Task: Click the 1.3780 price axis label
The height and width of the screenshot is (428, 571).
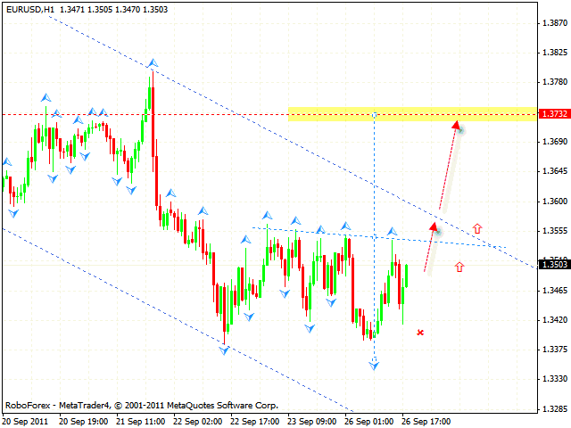Action: tap(555, 82)
